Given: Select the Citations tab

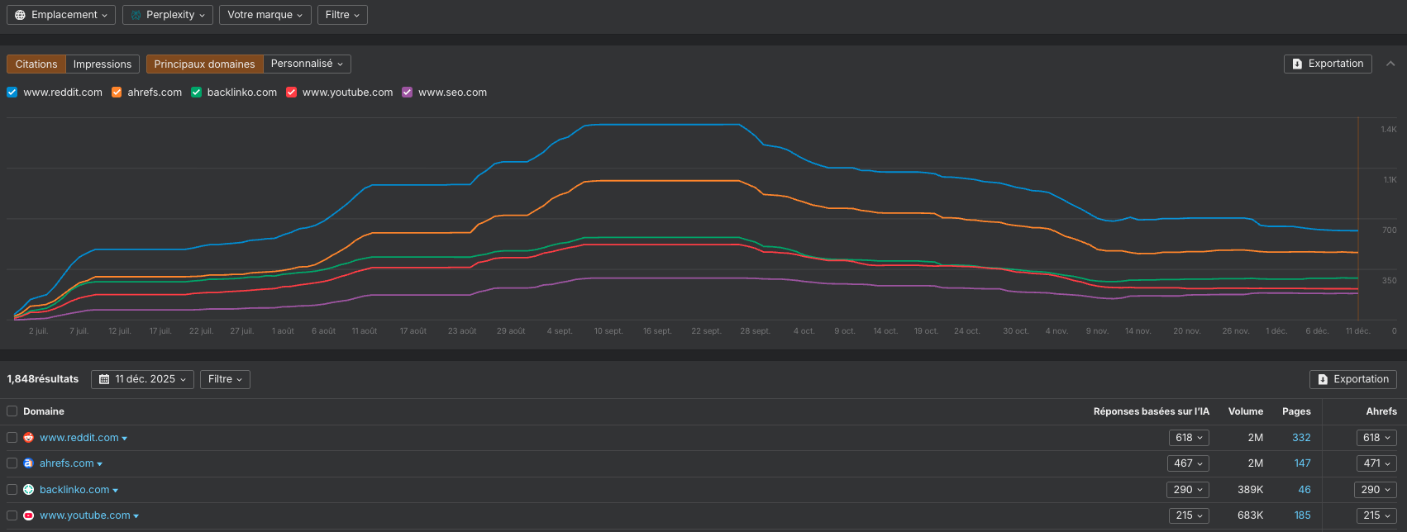Looking at the screenshot, I should click(36, 64).
